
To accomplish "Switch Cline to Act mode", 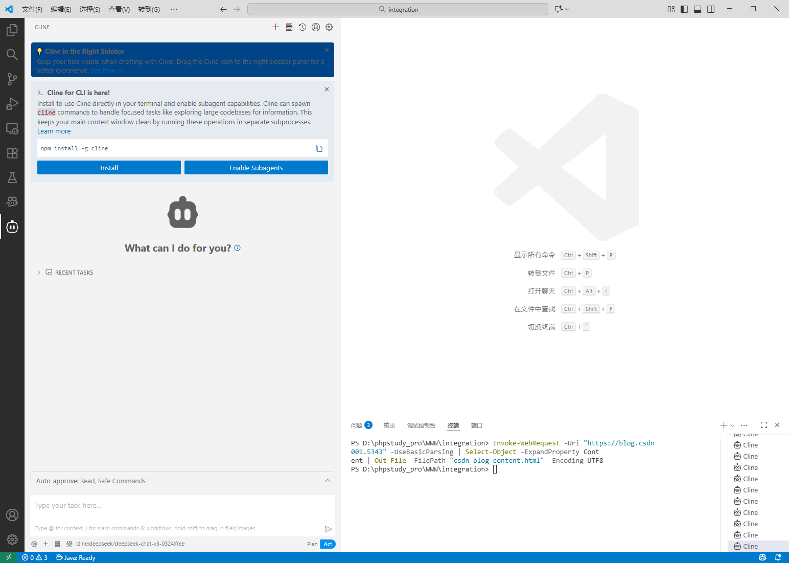I will click(x=328, y=544).
